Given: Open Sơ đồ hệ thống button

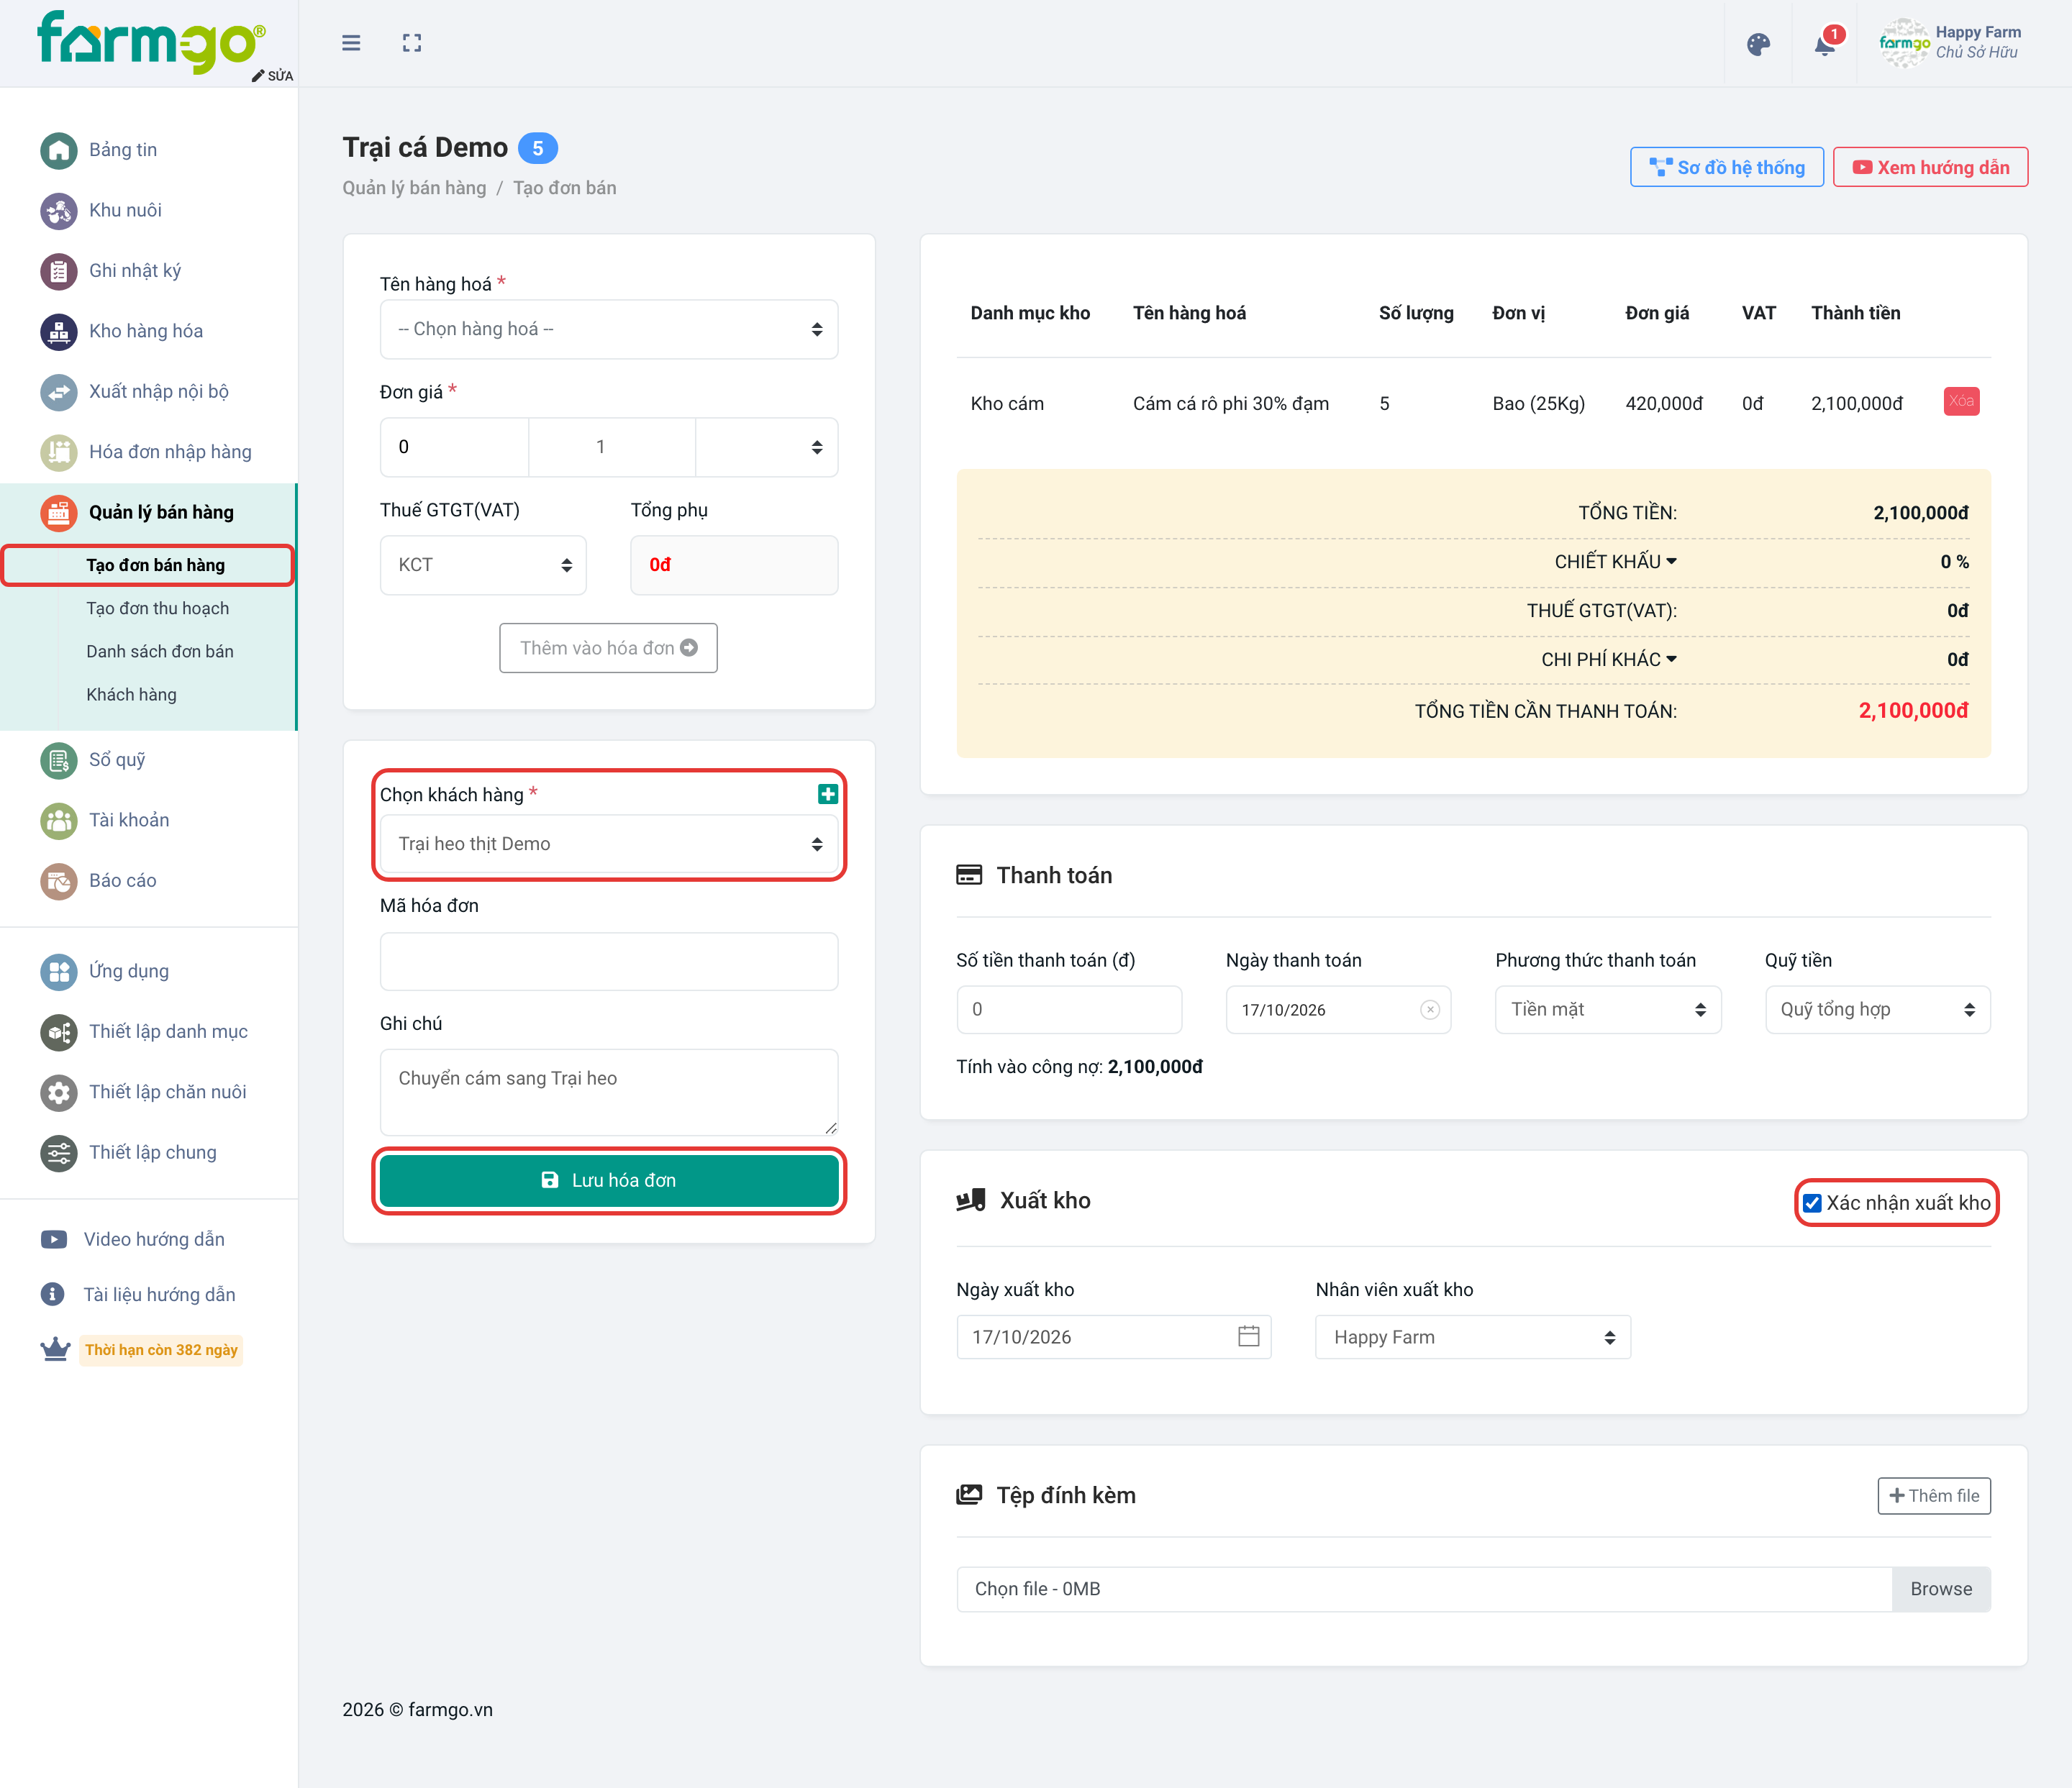Looking at the screenshot, I should pyautogui.click(x=1727, y=167).
